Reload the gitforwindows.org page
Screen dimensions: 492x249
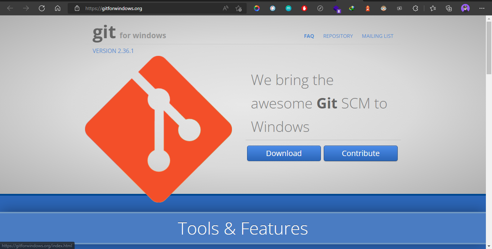(x=42, y=8)
